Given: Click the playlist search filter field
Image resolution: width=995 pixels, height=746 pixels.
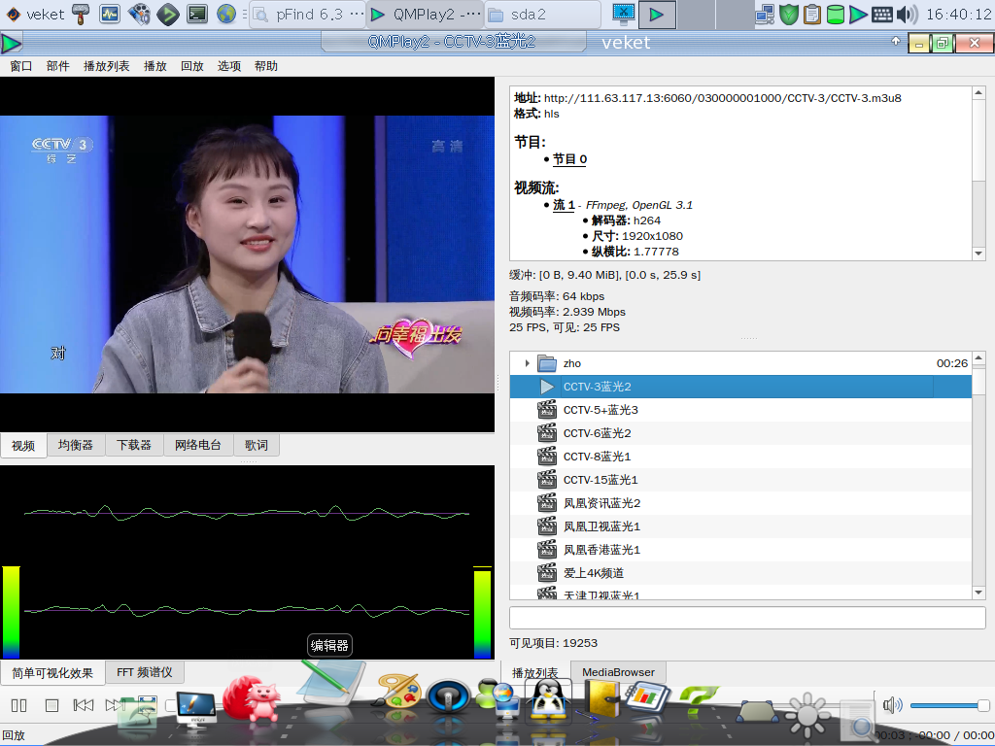Looking at the screenshot, I should (747, 618).
